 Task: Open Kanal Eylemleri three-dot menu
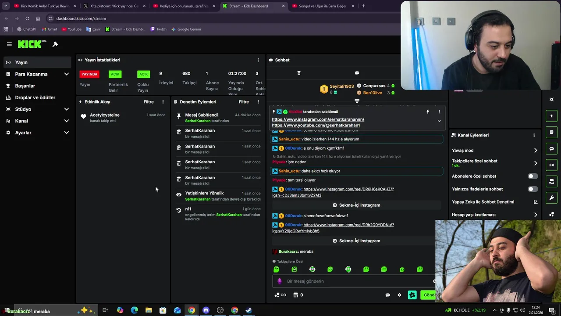534,135
